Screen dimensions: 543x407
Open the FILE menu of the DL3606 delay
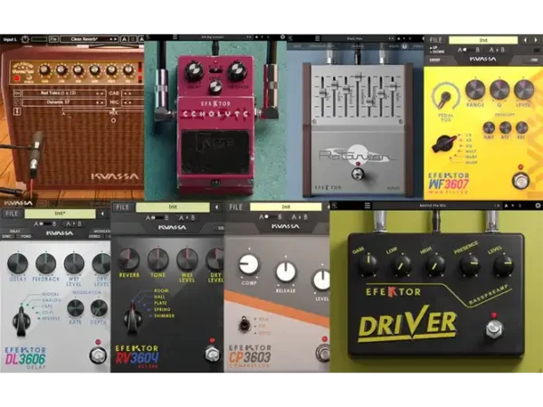pos(12,213)
